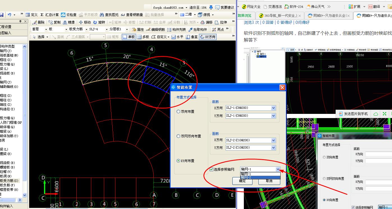Image resolution: width=392 pixels, height=209 pixels.
Task: Select the 偏移 offset tool
Action: point(207,22)
